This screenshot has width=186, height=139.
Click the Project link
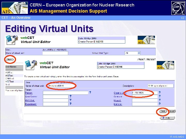tap(118, 100)
